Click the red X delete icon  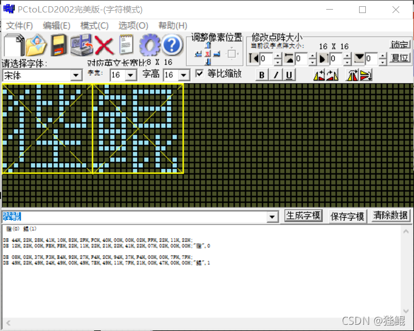pyautogui.click(x=104, y=45)
